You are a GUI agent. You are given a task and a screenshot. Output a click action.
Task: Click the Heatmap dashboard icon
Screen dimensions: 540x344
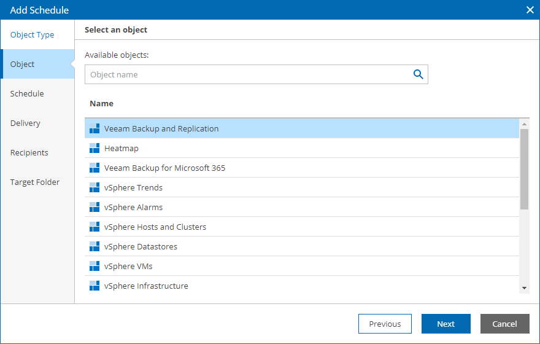(94, 148)
